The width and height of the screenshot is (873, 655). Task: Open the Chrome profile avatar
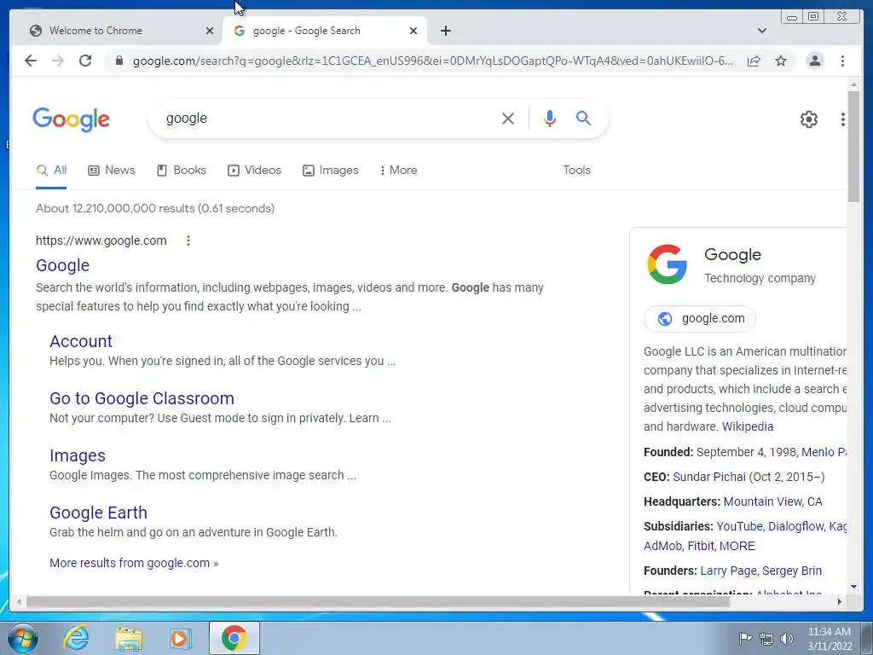pyautogui.click(x=814, y=61)
